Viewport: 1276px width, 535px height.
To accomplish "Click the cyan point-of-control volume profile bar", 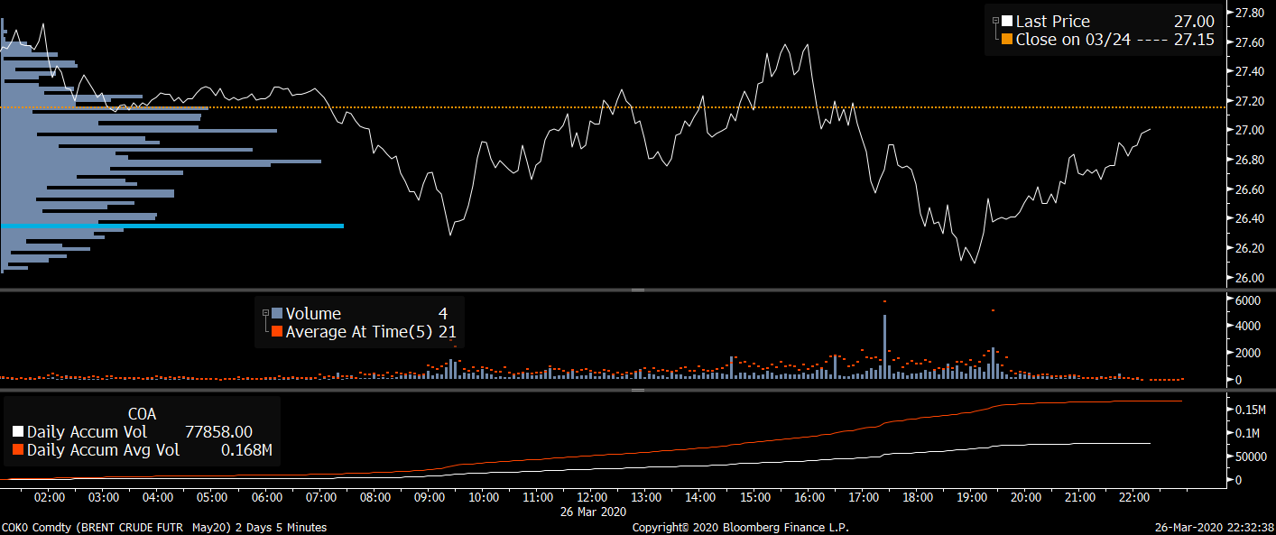I will pyautogui.click(x=172, y=226).
